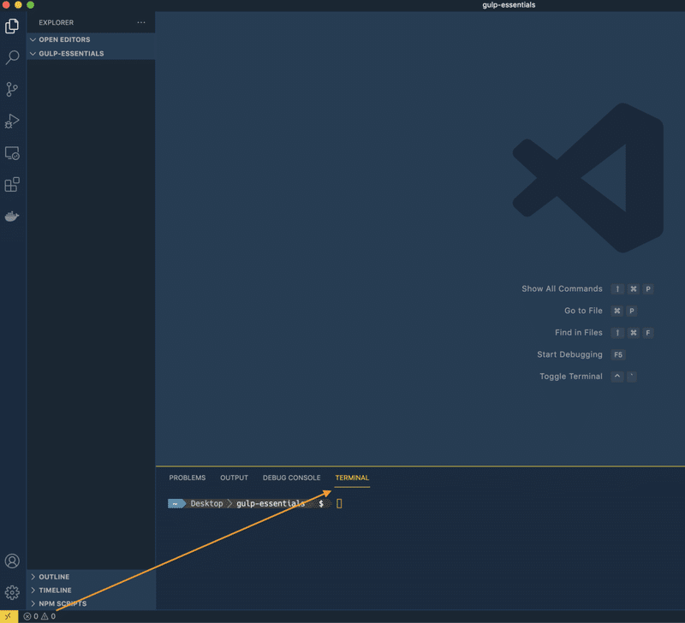The height and width of the screenshot is (623, 685).
Task: Click the green fullscreen window button
Action: [30, 5]
